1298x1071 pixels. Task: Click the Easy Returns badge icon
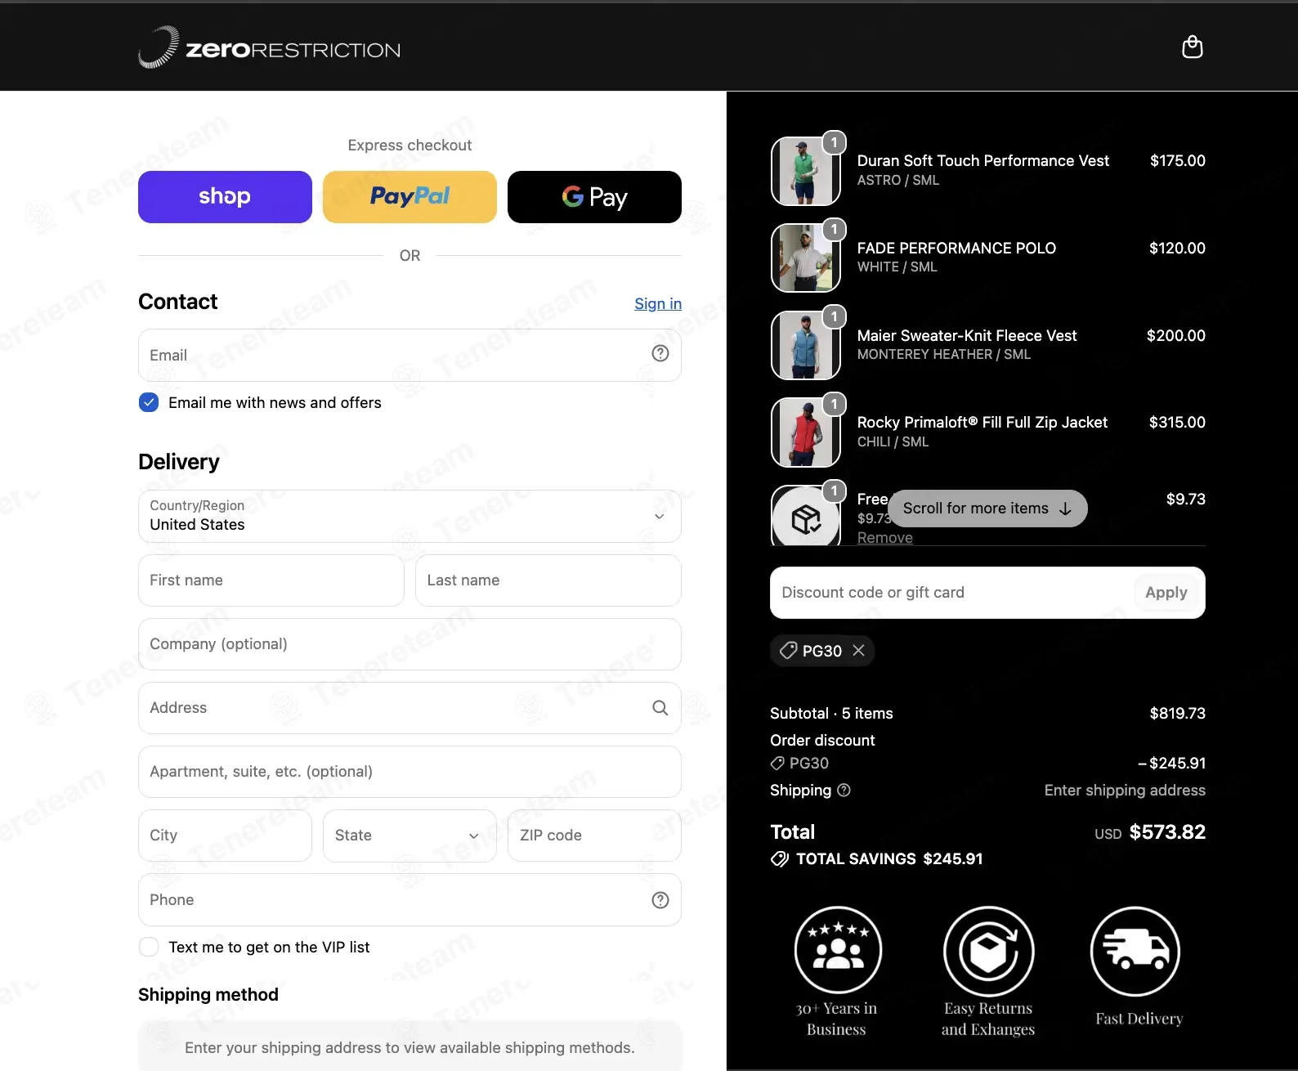click(988, 951)
